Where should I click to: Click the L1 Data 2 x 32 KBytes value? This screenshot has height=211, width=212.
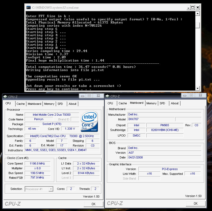pyautogui.click(x=86, y=163)
